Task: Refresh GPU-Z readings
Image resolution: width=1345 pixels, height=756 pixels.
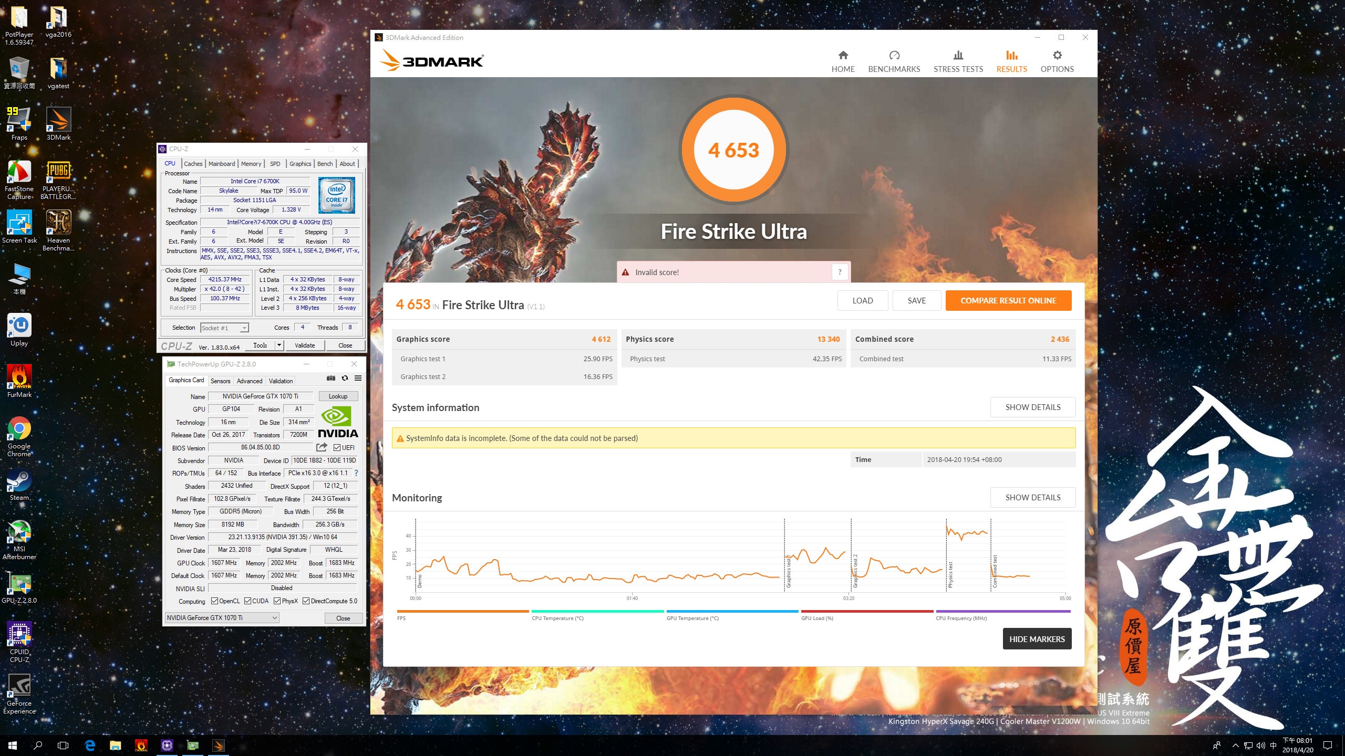Action: pyautogui.click(x=345, y=378)
